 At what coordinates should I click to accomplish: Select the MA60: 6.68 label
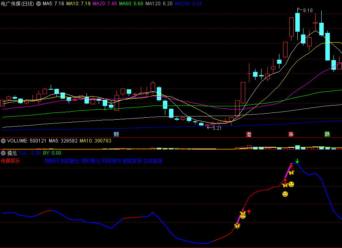coord(131,4)
